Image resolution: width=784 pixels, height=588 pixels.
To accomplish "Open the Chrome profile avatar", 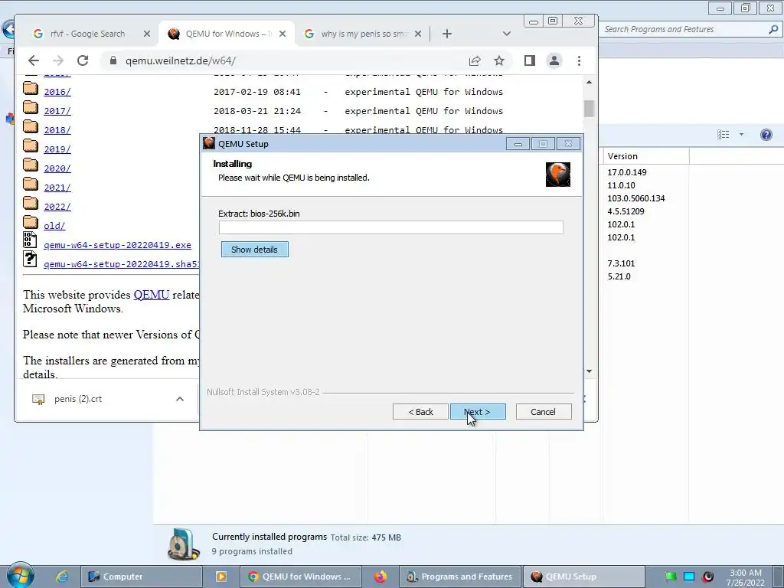I will click(x=554, y=60).
